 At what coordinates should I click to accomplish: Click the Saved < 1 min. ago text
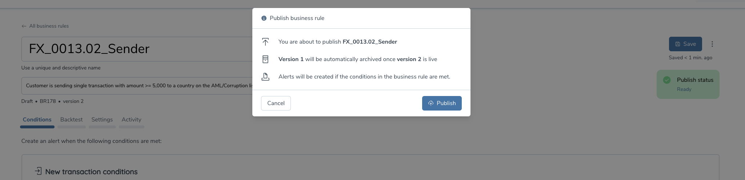pos(690,58)
